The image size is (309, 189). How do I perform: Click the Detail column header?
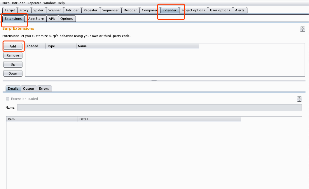point(159,119)
